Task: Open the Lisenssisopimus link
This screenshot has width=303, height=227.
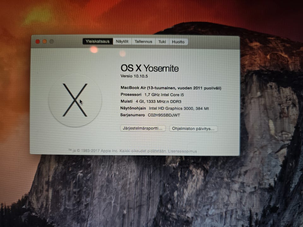Action: 182,151
